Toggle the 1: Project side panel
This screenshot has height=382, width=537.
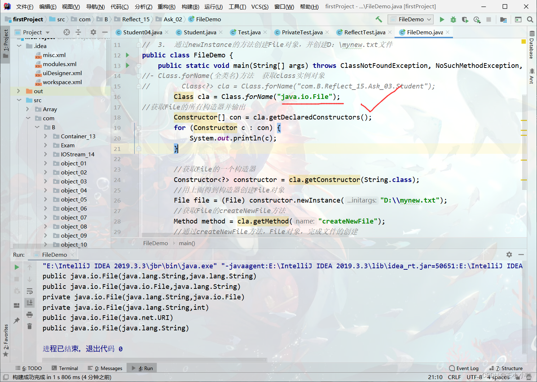pyautogui.click(x=5, y=44)
